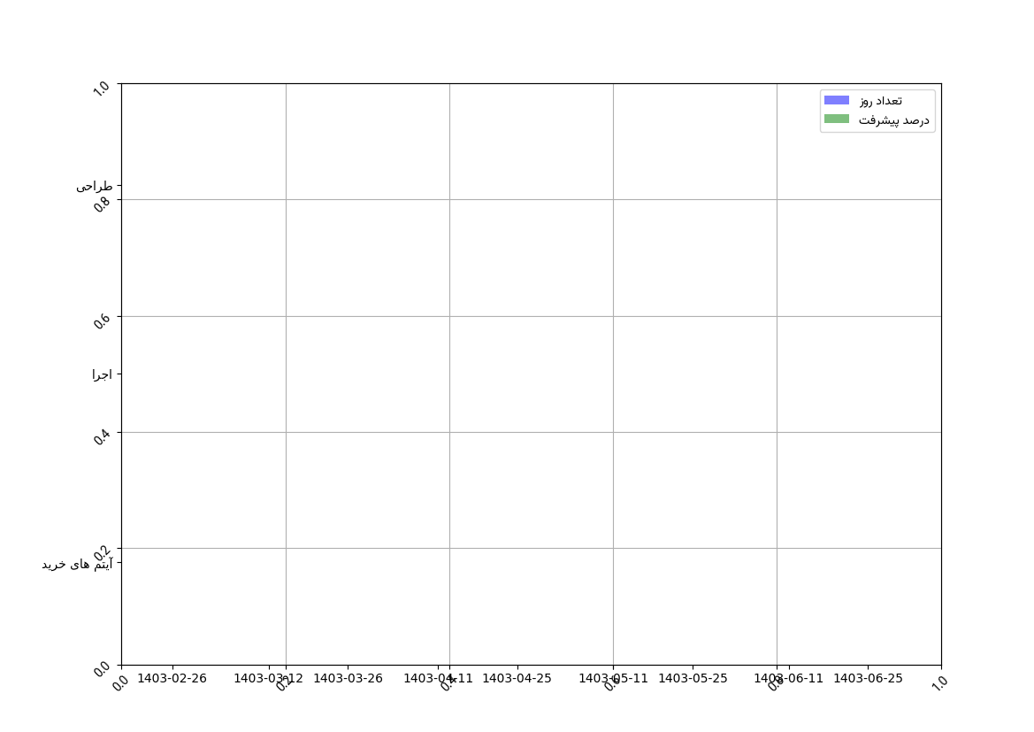
Task: Click the آیتم های خرید category label
Action: pyautogui.click(x=77, y=564)
